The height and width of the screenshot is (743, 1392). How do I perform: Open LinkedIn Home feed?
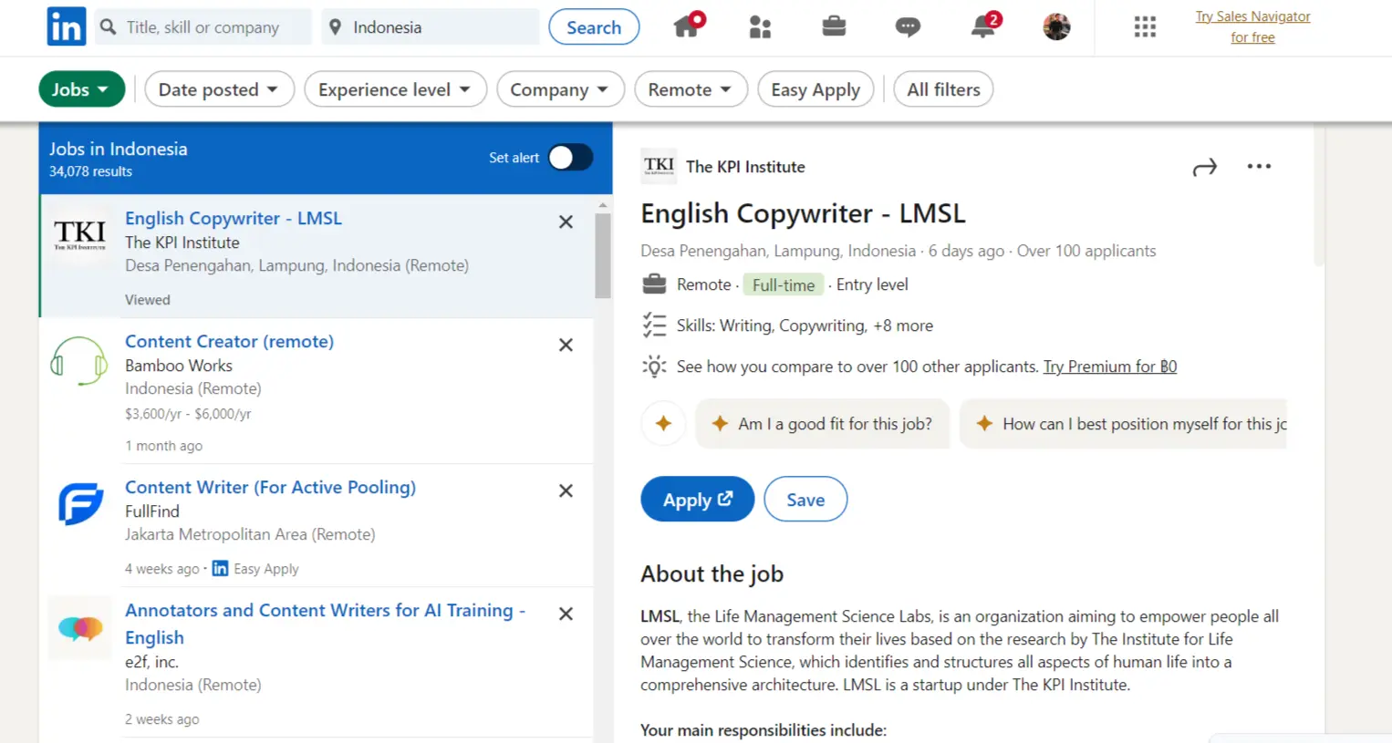pos(687,27)
